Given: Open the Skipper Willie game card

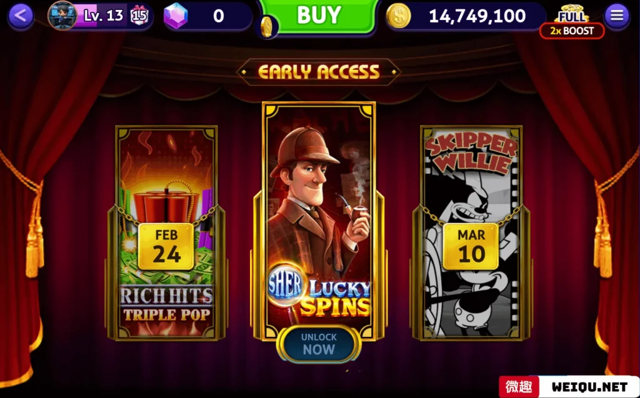Looking at the screenshot, I should click(471, 233).
